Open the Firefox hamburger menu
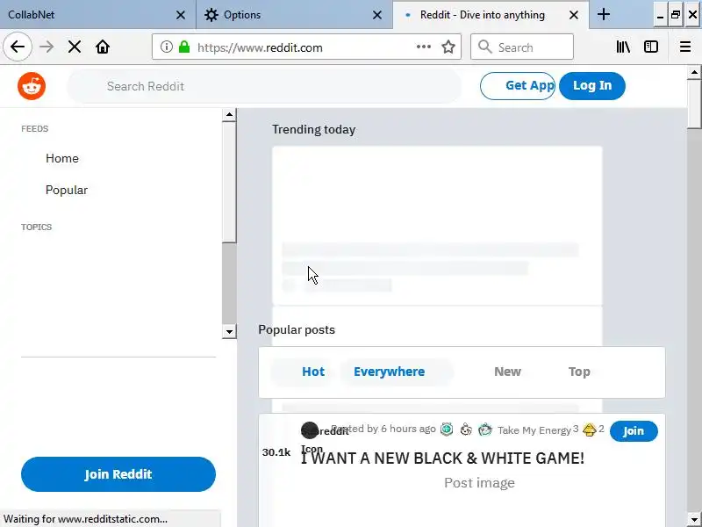Viewport: 702px width, 527px height. (685, 47)
